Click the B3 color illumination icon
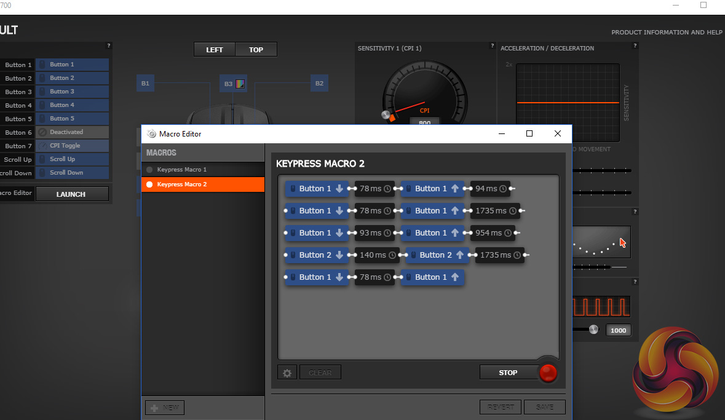 [240, 84]
